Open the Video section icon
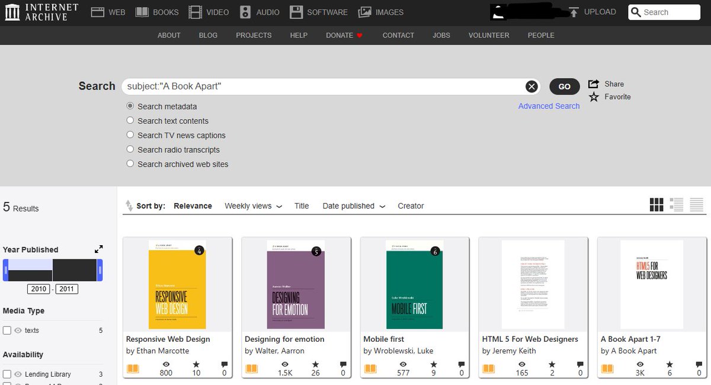This screenshot has width=711, height=385. pos(195,12)
